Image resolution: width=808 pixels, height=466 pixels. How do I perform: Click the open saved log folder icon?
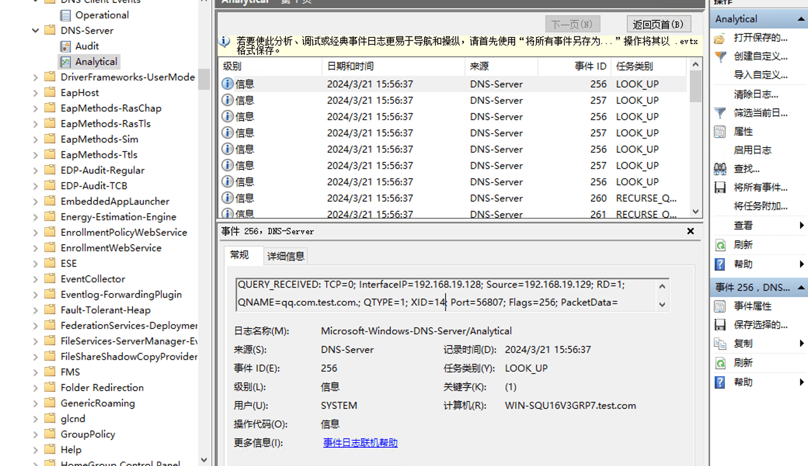click(720, 38)
